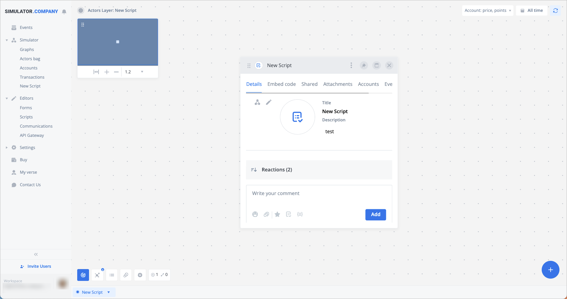Click the refresh icon at top right
The image size is (567, 299).
coord(556,11)
